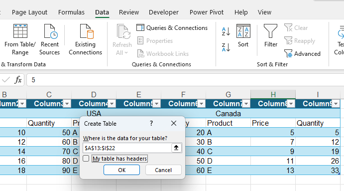Open Column2 filter dropdown
The image size is (344, 191).
(x=22, y=104)
